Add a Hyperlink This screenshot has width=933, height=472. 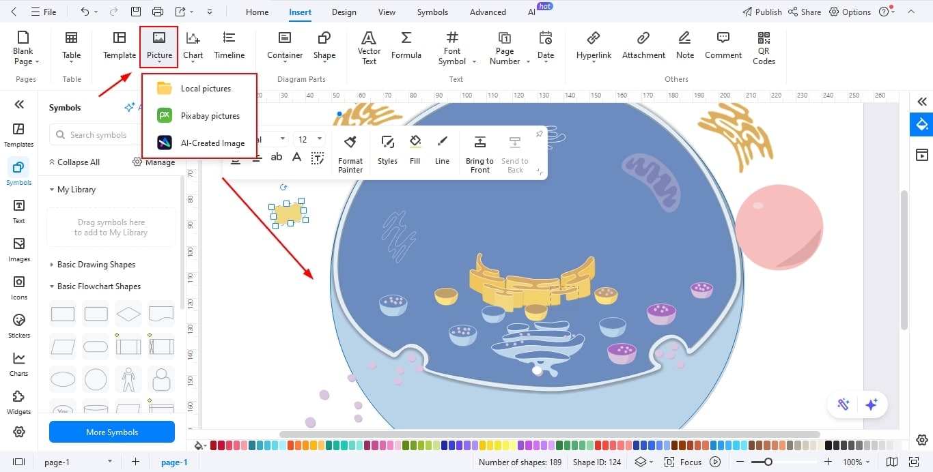(x=594, y=46)
